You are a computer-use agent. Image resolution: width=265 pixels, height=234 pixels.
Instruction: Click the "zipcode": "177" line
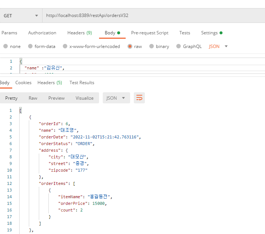[x=68, y=170]
